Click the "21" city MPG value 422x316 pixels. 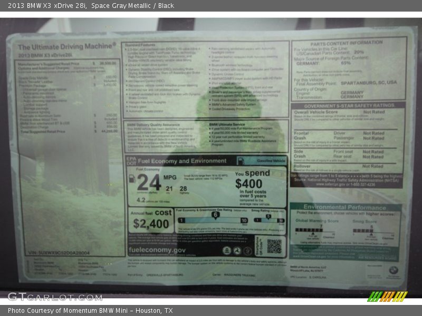[169, 189]
